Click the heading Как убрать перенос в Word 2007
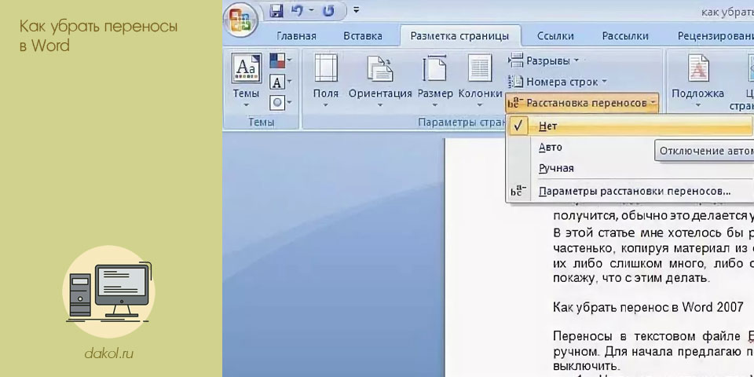 (x=648, y=307)
